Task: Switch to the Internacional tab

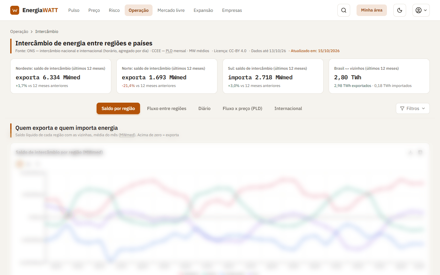Action: coord(288,108)
